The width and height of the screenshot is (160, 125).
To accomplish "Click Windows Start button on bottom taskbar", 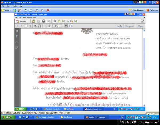I will tap(8, 118).
